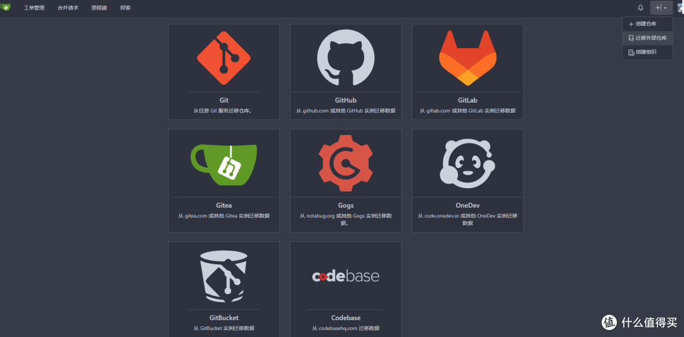Select 创建仓库 from the dropdown
This screenshot has width=684, height=337.
(645, 23)
